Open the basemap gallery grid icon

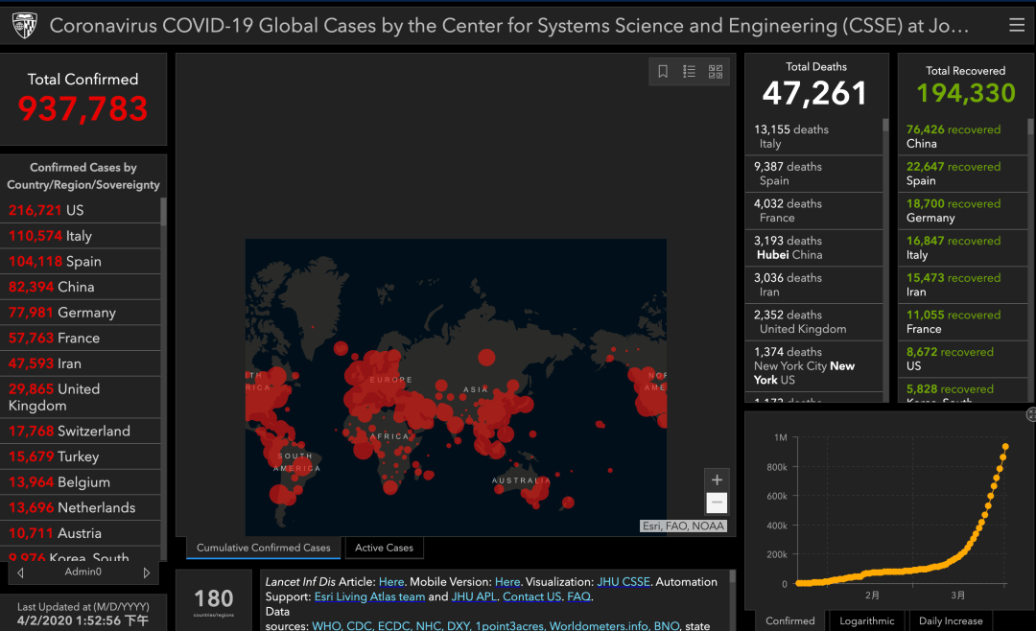coord(716,71)
